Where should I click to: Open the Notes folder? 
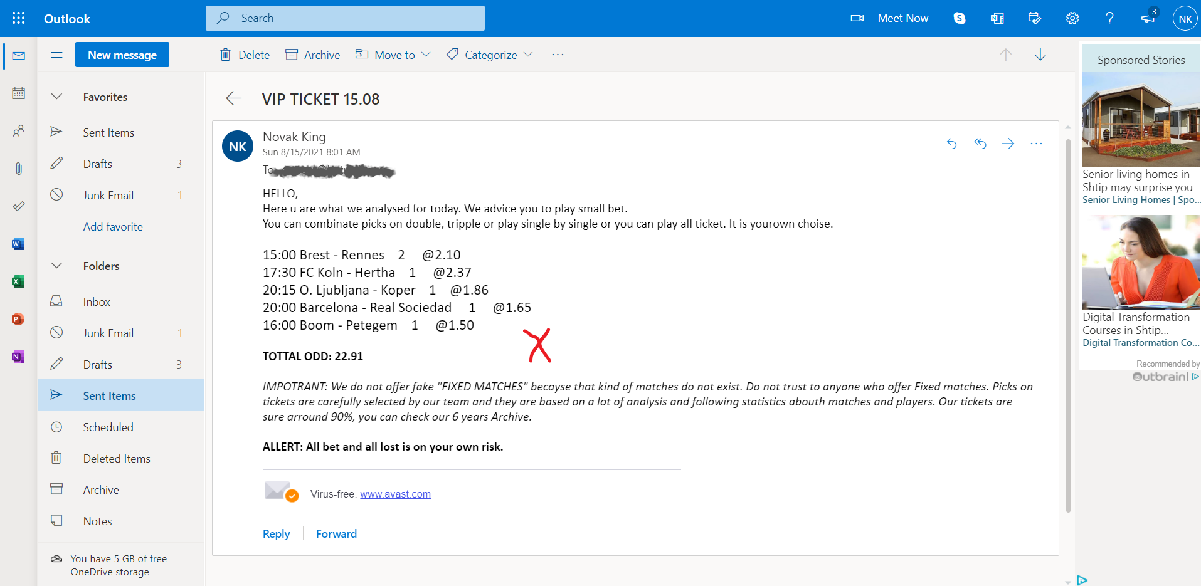tap(120, 521)
